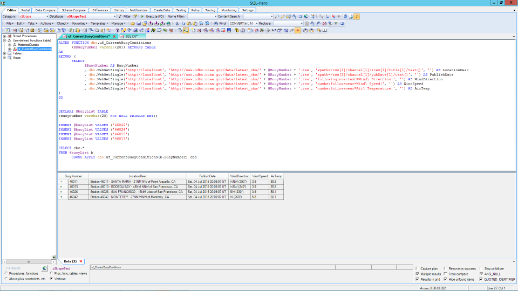Click the globe refresh icon by object count
This screenshot has width=518, height=291.
pos(45,268)
